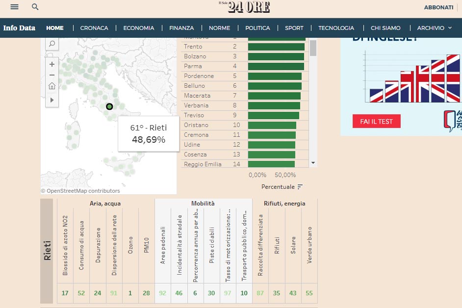Zoom out on the map
Viewport: 462px width, 308px height.
pos(52,75)
